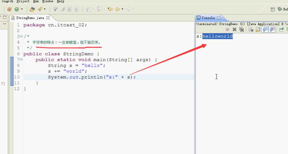
Task: Click the Back navigation arrow icon
Action: (x=117, y=9)
